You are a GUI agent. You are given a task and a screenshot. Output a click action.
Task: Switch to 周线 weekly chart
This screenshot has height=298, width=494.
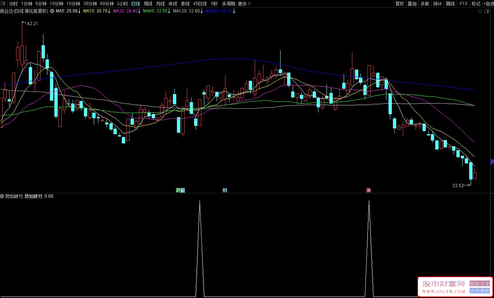click(148, 3)
